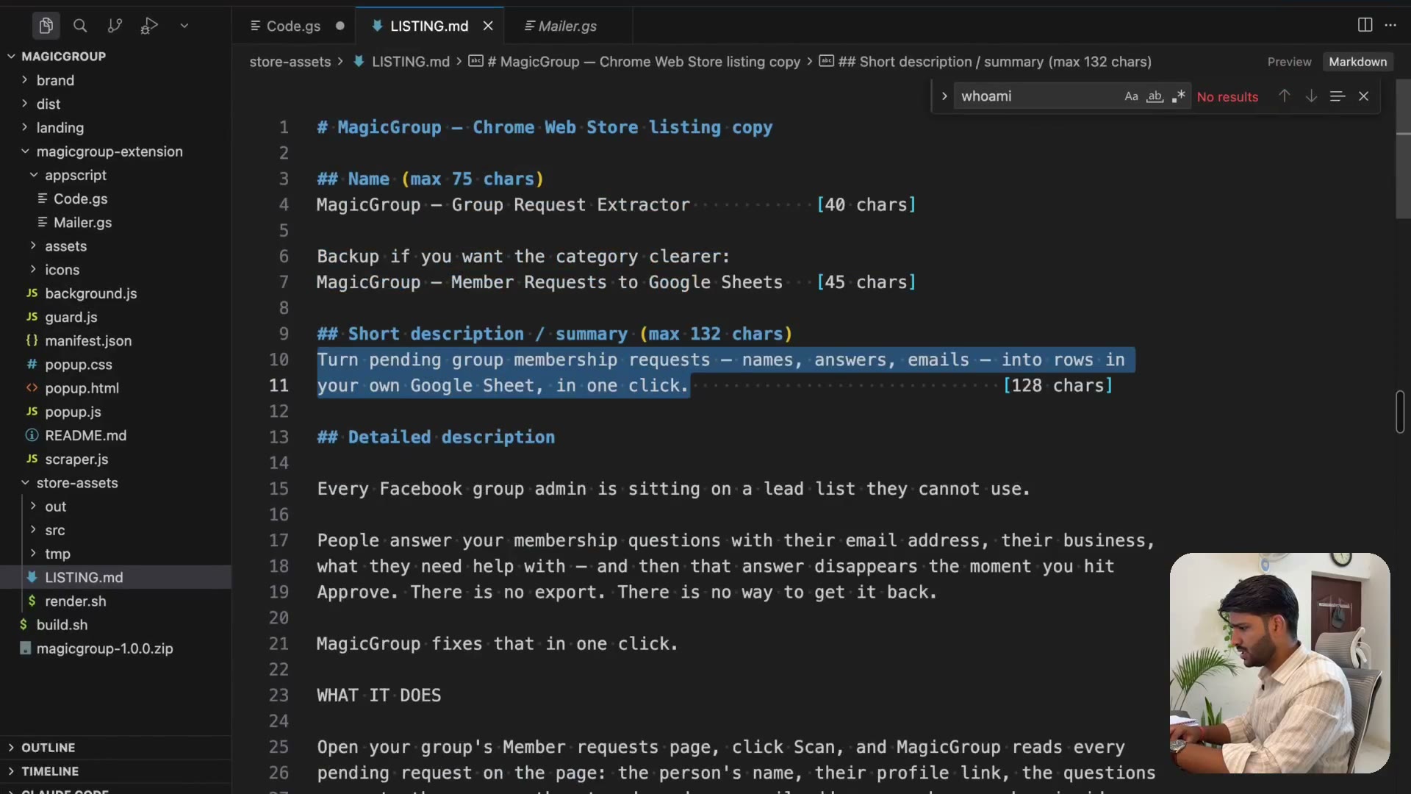Expand the landing folder
This screenshot has width=1411, height=794.
(x=60, y=127)
